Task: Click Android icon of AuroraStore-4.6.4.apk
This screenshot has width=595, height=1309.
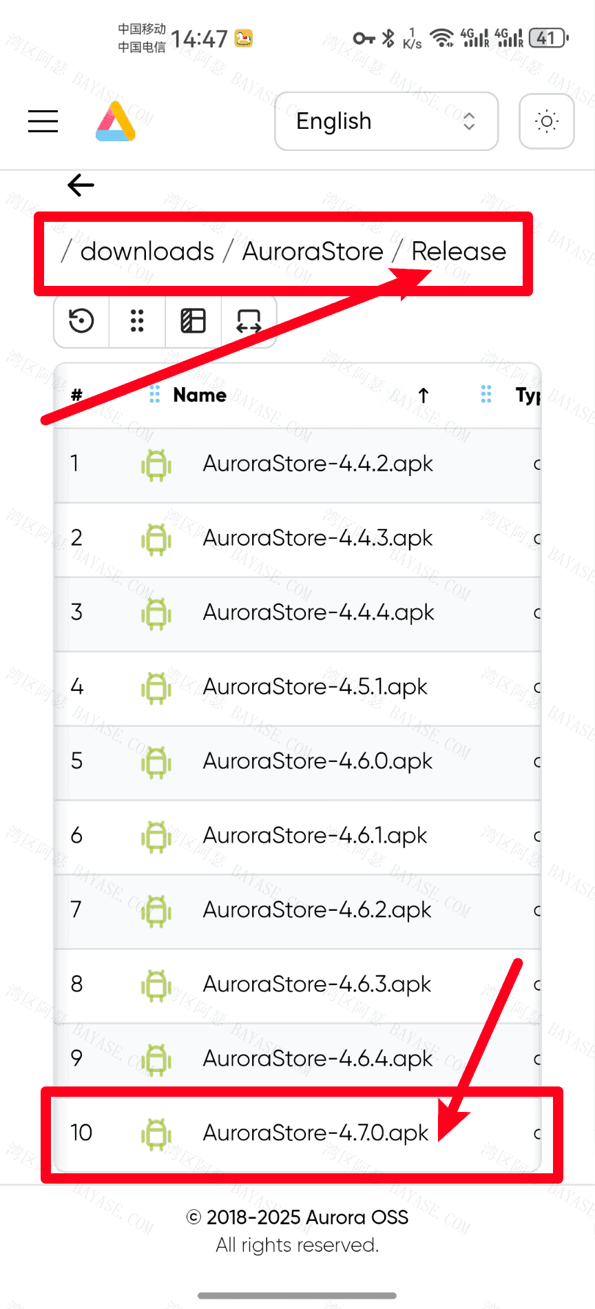Action: coord(156,1060)
